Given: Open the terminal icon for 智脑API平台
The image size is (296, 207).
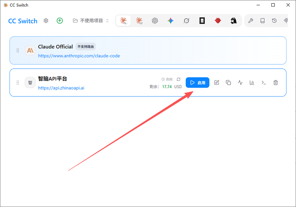Looking at the screenshot, I should tap(264, 83).
